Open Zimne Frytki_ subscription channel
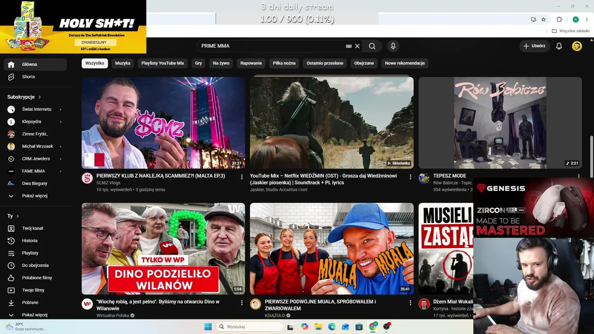 point(35,134)
